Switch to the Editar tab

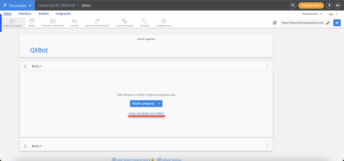coord(8,14)
